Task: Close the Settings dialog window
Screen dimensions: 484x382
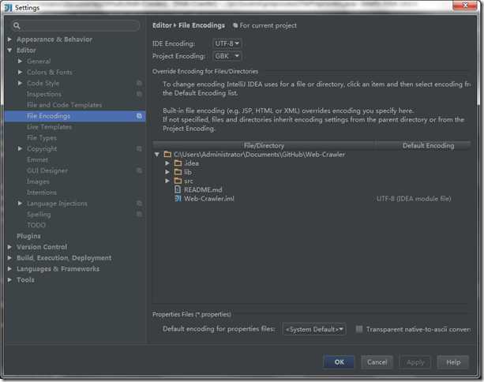Action: pyautogui.click(x=465, y=6)
